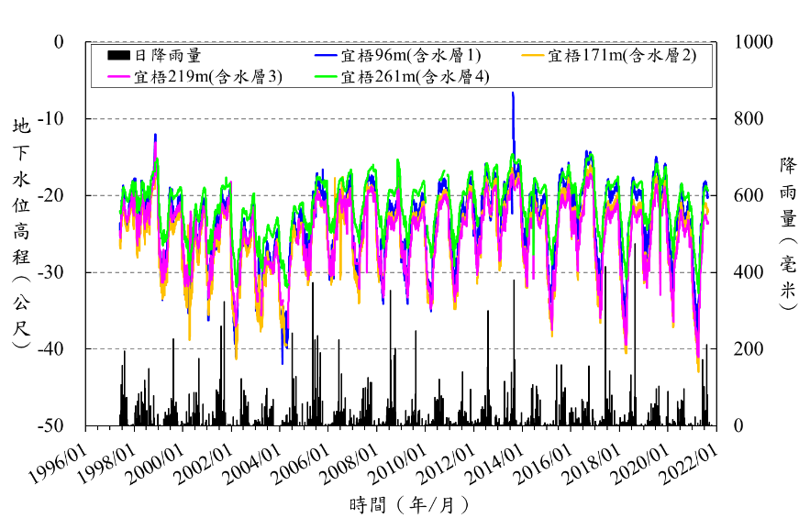Select the 宜梧219m(含水層3) legend label
The height and width of the screenshot is (529, 810).
[x=208, y=77]
